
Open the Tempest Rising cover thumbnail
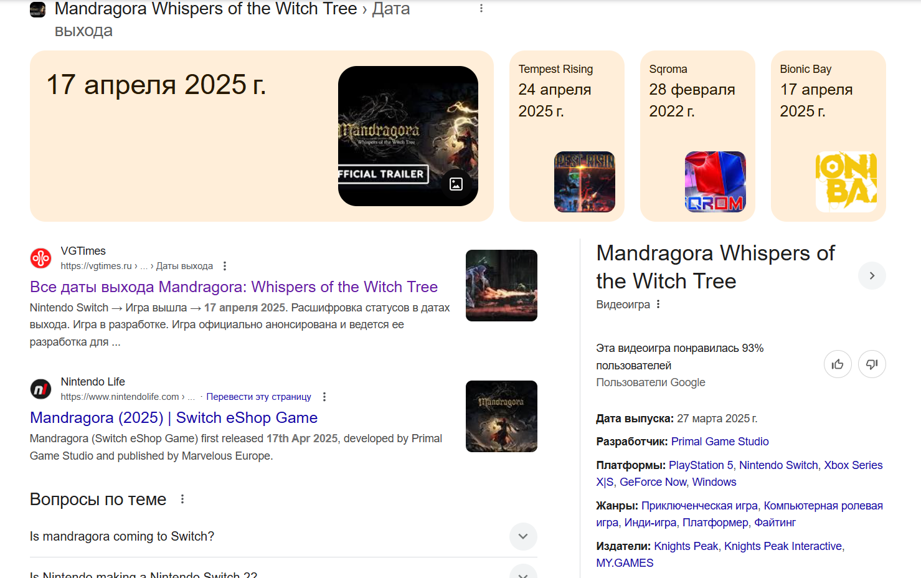tap(585, 182)
